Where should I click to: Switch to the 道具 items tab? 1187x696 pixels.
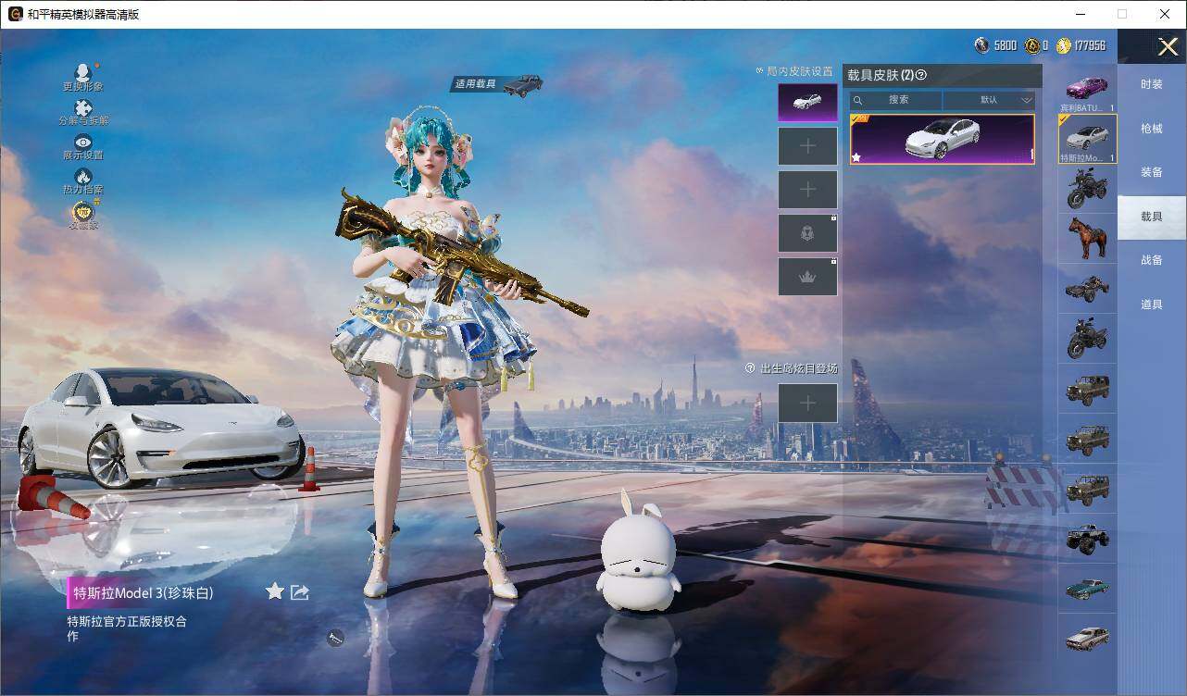(1152, 304)
